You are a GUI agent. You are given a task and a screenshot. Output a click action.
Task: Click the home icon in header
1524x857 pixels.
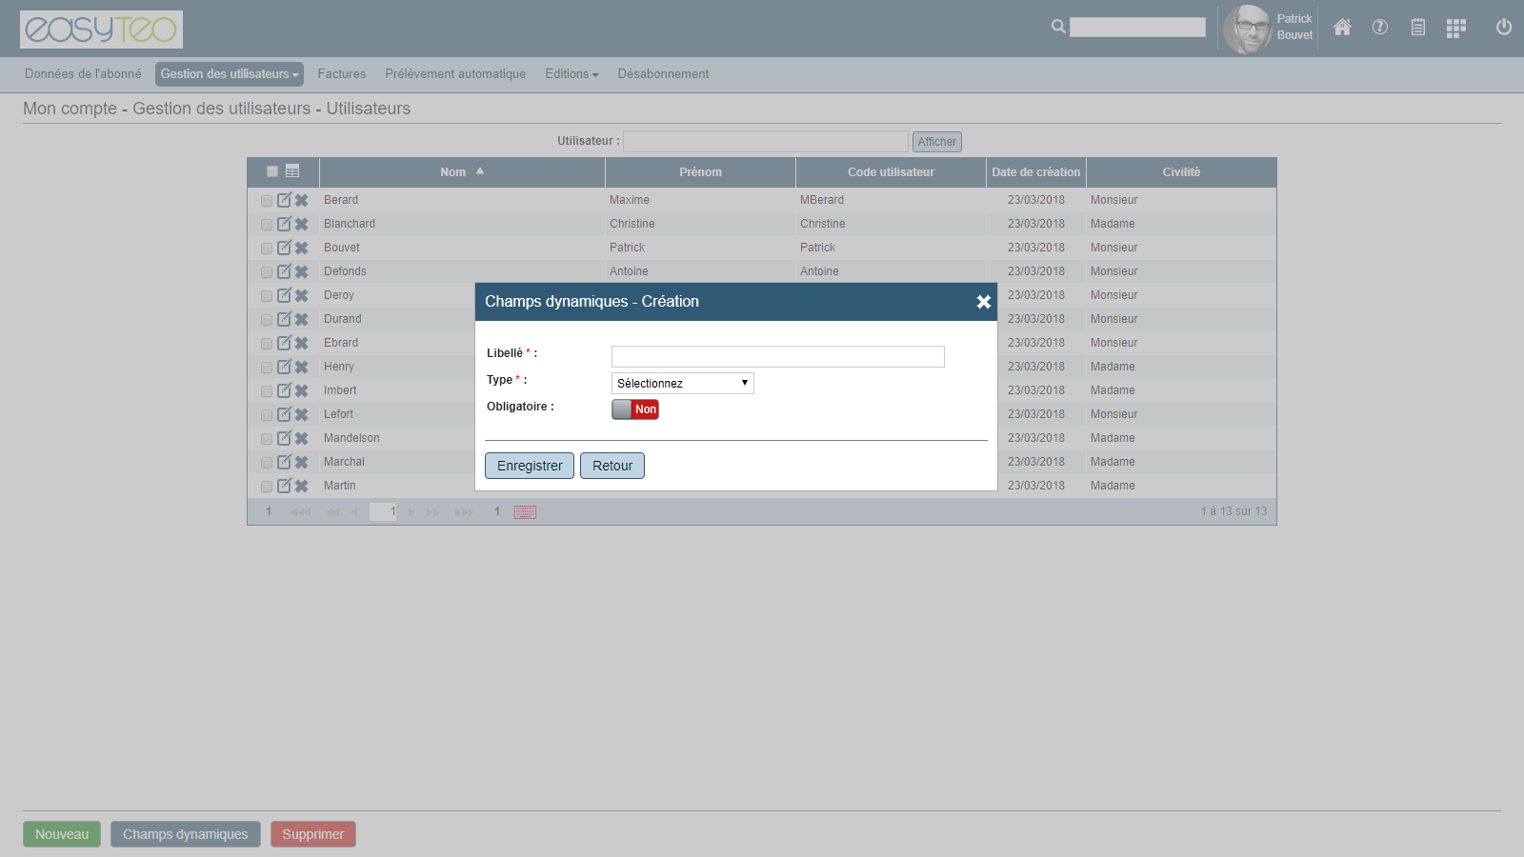tap(1342, 28)
